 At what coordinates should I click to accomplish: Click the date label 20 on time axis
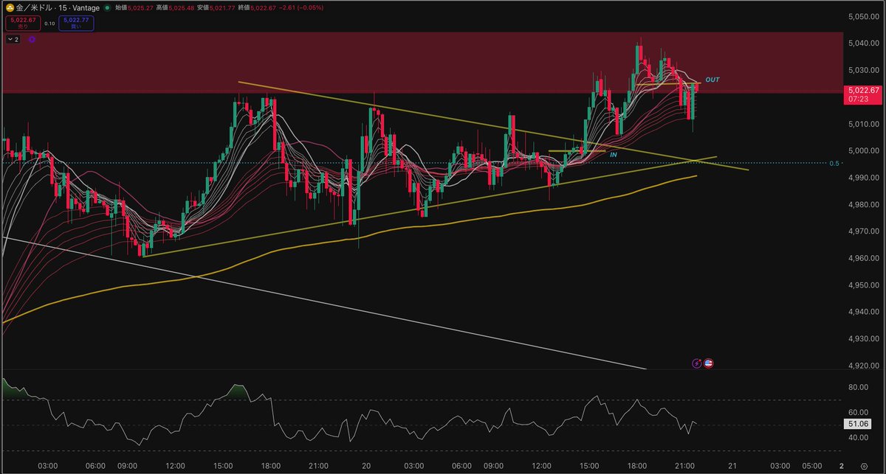click(367, 467)
